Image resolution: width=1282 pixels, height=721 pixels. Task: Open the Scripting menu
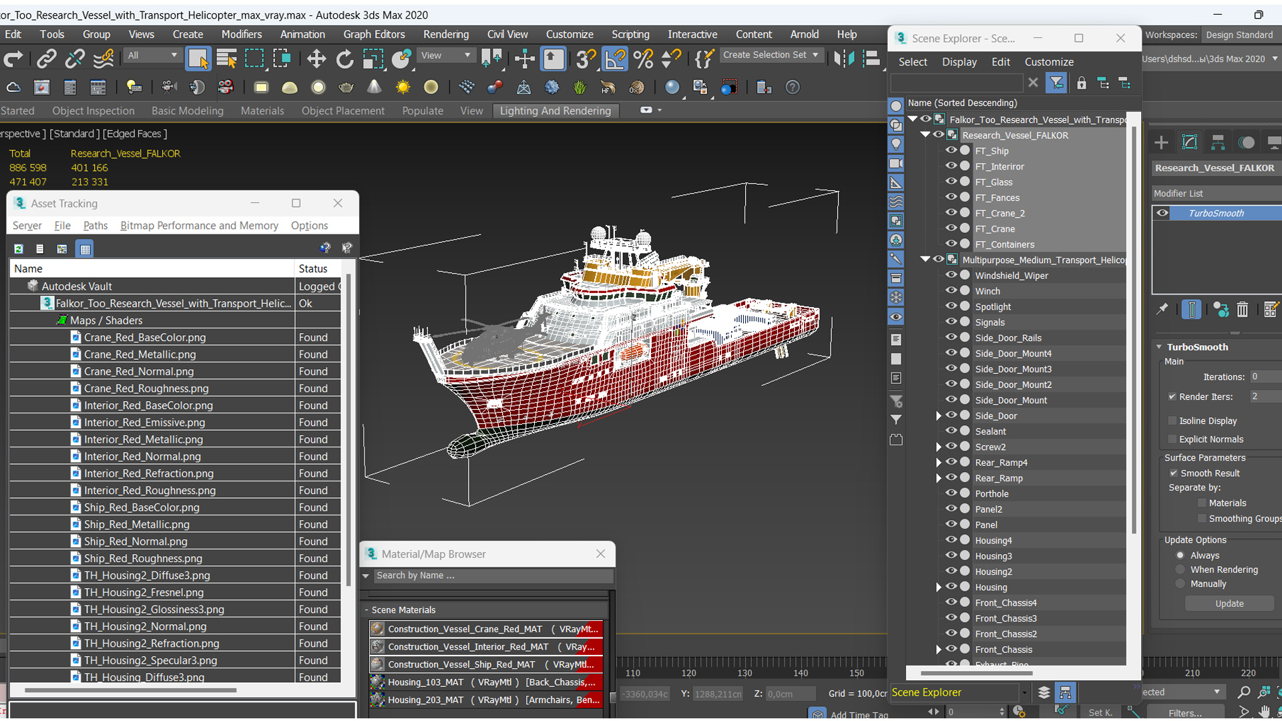point(630,34)
